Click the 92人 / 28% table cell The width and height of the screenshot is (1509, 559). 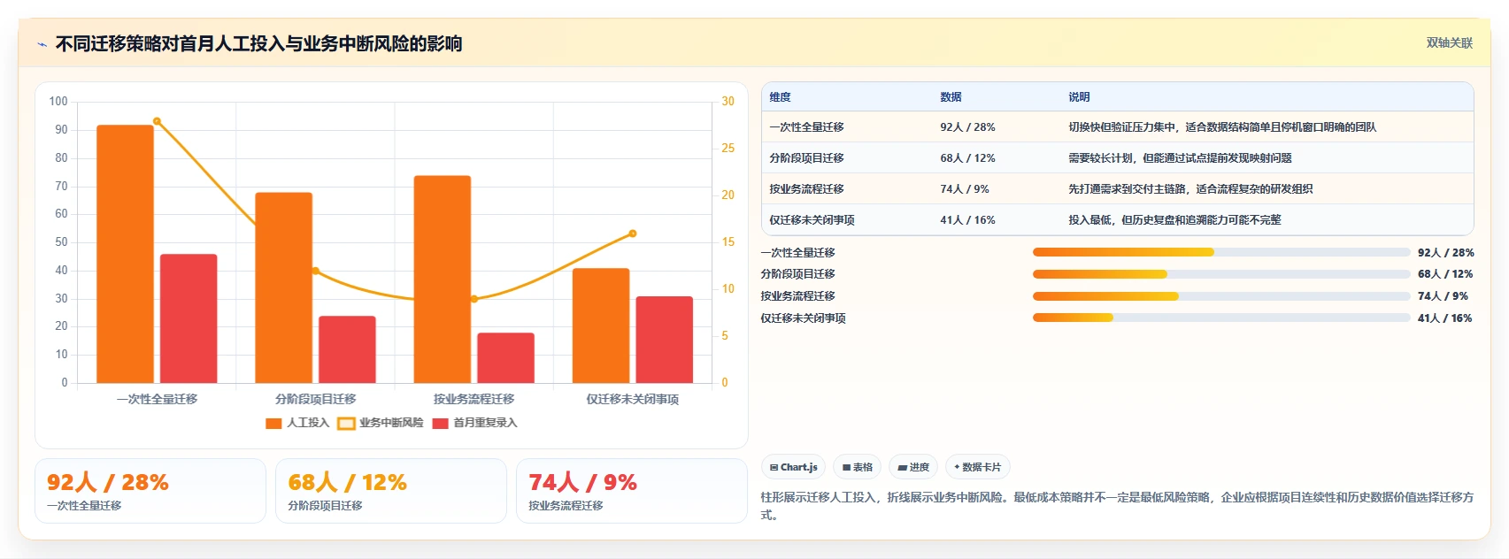click(967, 127)
